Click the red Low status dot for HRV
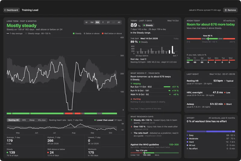 pos(225,93)
